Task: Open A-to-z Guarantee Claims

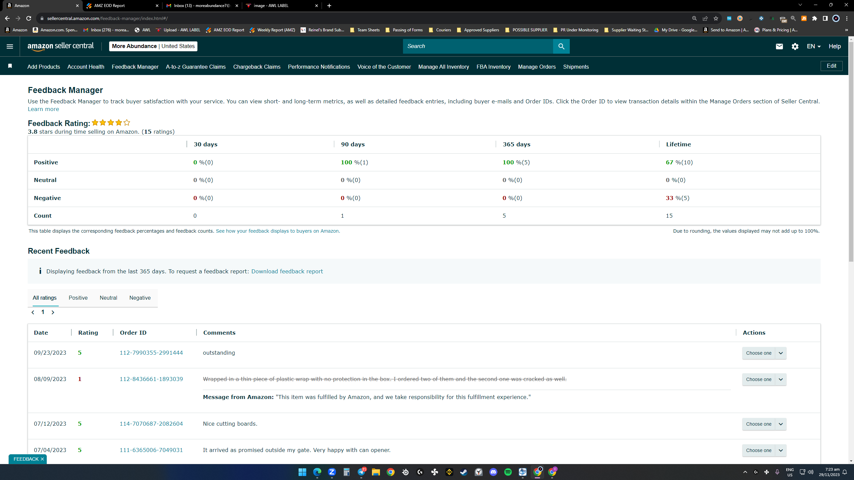Action: coord(196,67)
